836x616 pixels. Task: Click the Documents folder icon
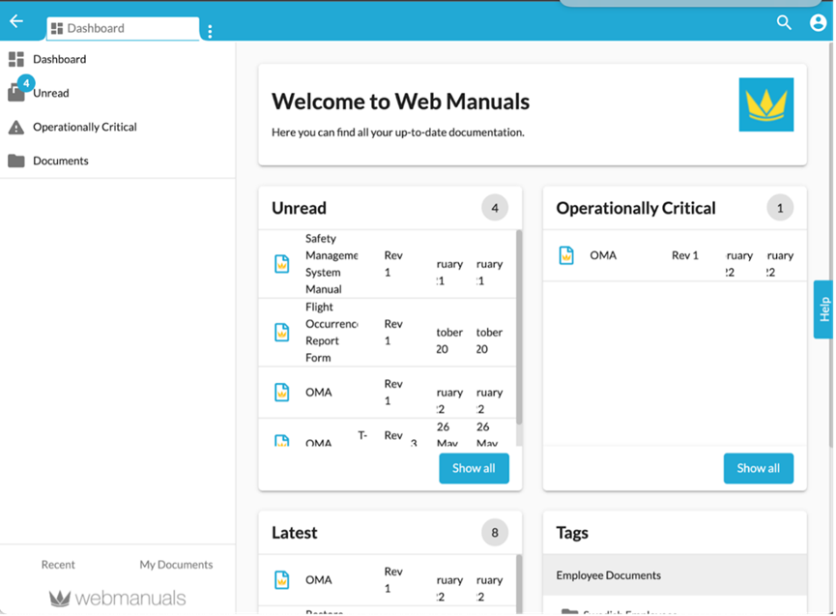pyautogui.click(x=16, y=161)
